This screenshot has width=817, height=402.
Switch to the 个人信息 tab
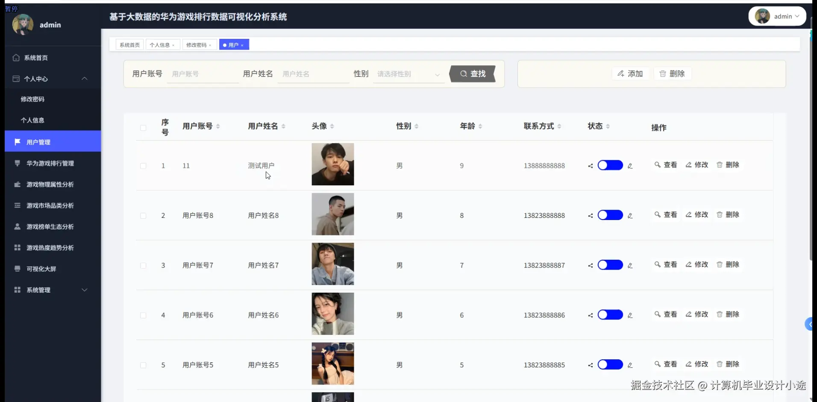click(x=160, y=44)
